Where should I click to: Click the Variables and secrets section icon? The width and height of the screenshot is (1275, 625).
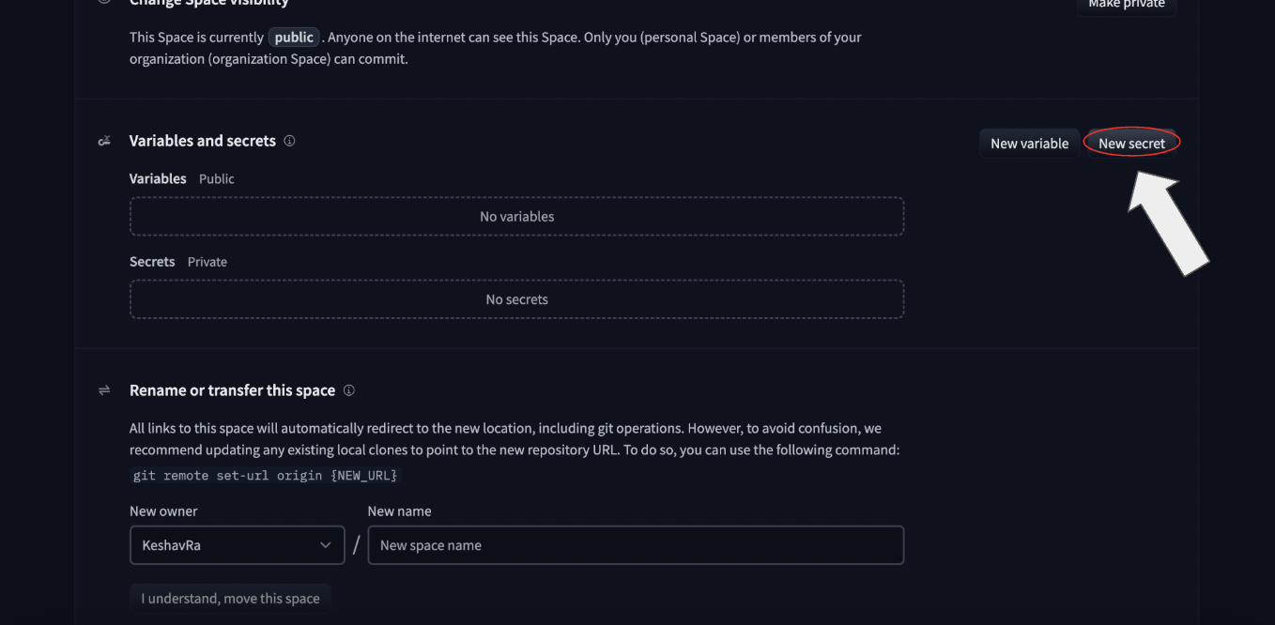point(104,141)
